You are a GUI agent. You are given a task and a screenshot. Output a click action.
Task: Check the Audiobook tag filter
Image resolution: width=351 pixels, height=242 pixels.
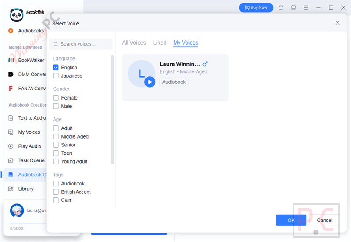pos(56,183)
